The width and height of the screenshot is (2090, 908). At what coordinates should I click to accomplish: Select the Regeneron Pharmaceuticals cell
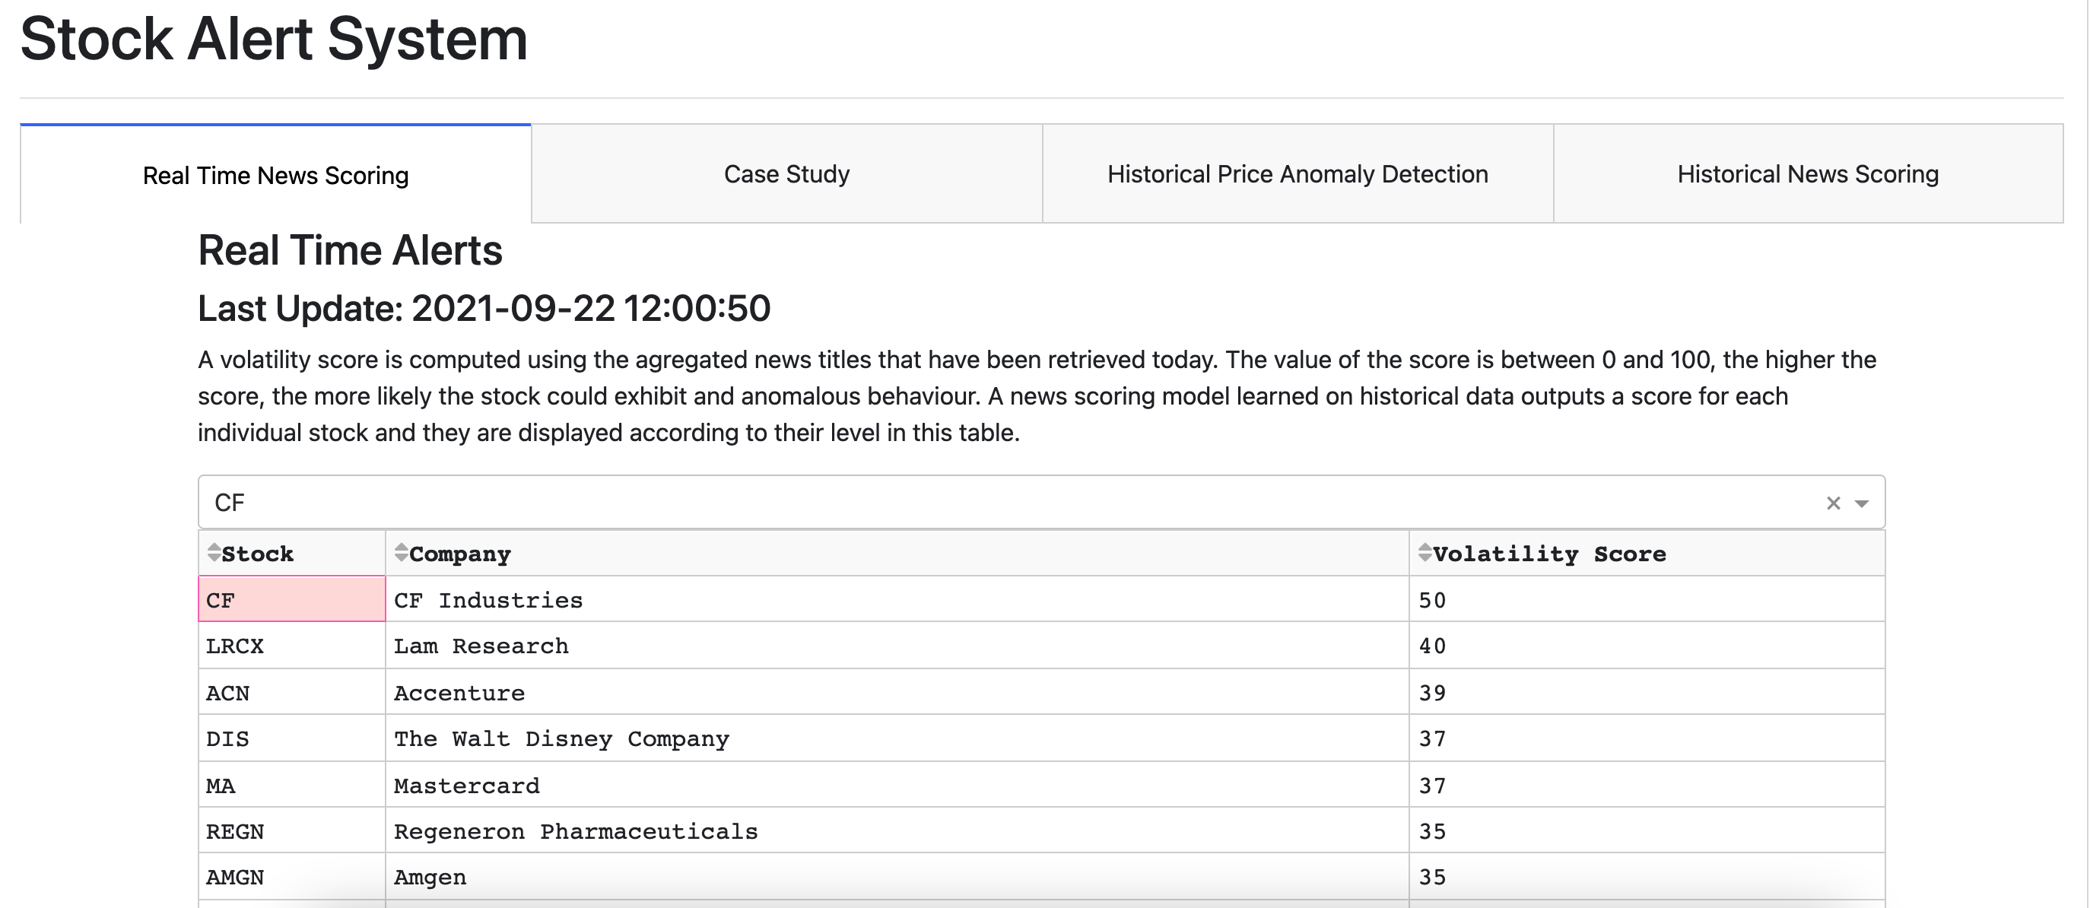(897, 830)
